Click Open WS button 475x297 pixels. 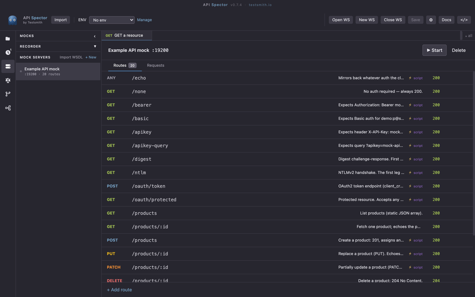(341, 20)
